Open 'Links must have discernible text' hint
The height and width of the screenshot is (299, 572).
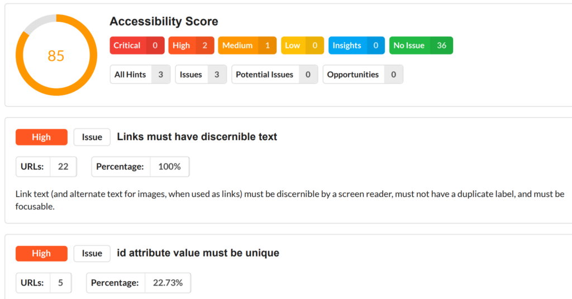coord(197,137)
